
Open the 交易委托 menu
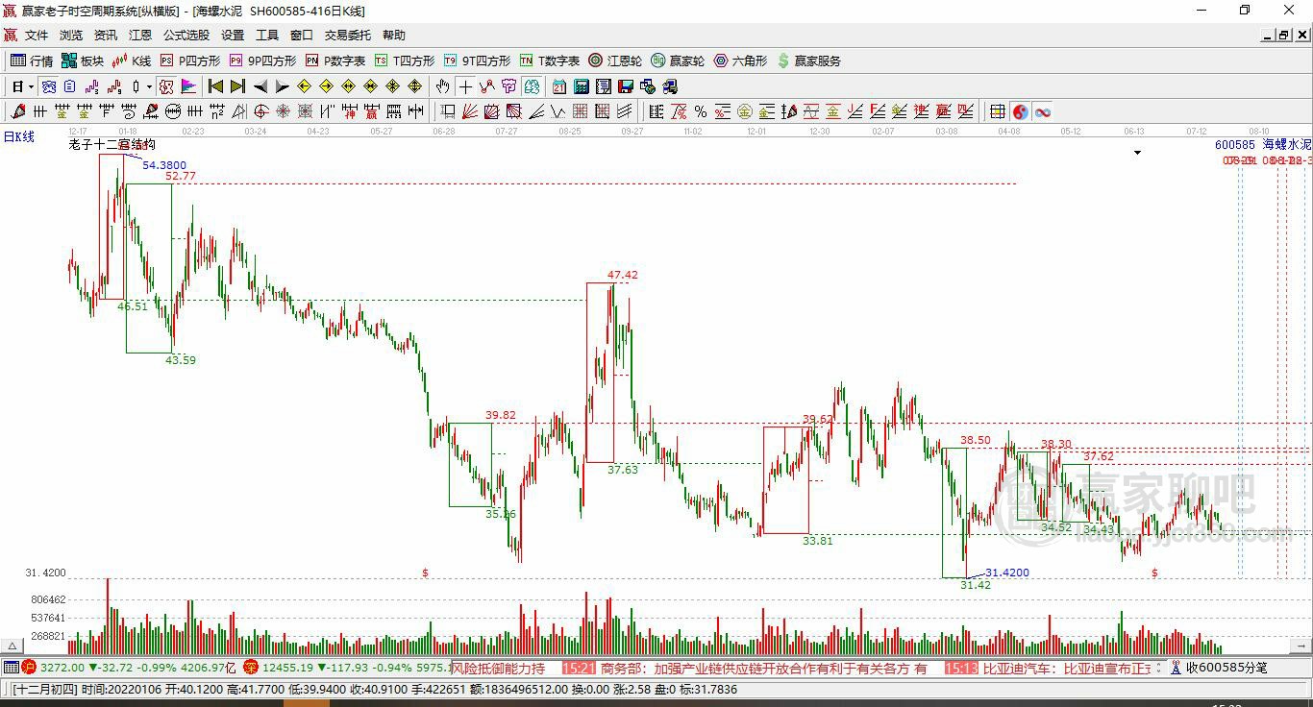tap(348, 35)
